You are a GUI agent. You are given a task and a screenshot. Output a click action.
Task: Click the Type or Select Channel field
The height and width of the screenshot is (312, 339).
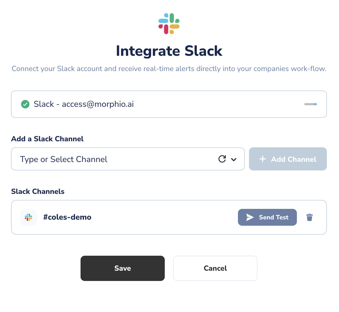pos(128,159)
